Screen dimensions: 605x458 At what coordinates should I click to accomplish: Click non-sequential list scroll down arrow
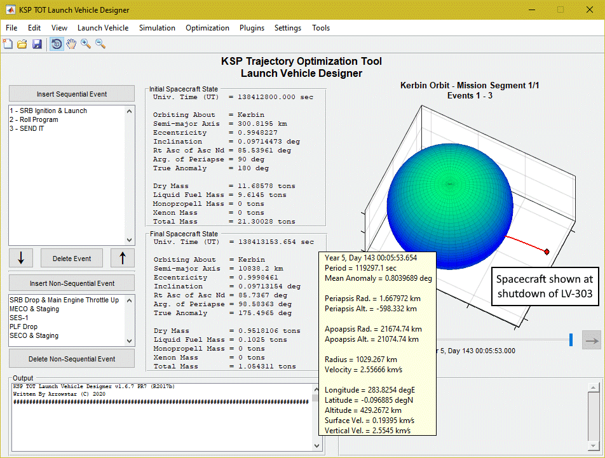click(129, 341)
